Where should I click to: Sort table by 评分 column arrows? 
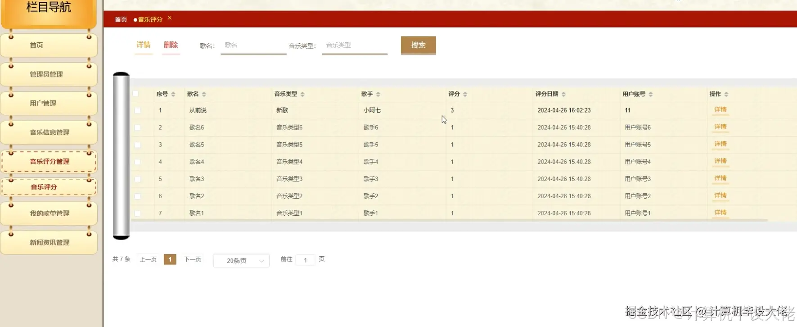click(x=465, y=94)
